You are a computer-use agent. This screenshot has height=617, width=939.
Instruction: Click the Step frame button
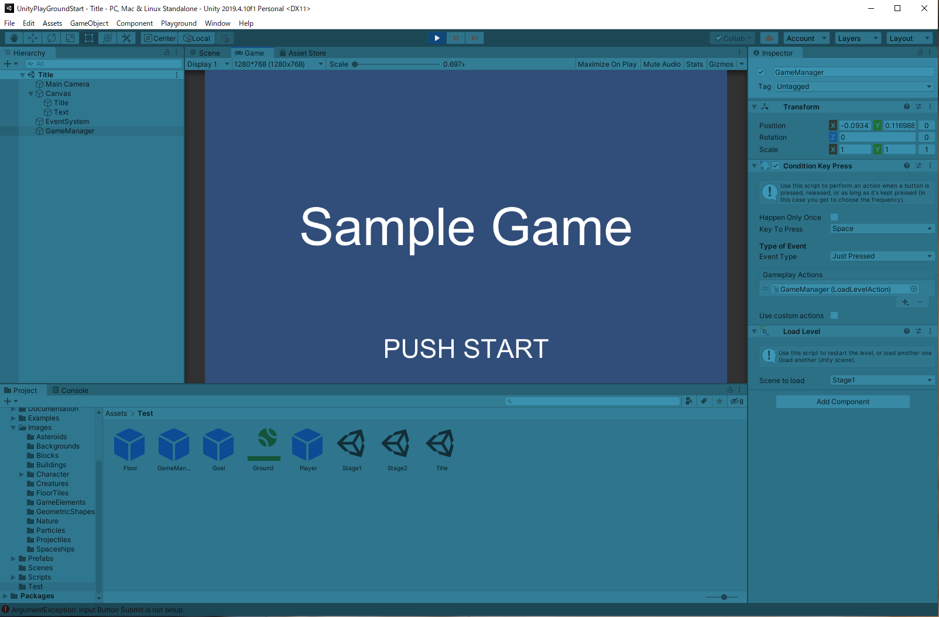click(474, 38)
